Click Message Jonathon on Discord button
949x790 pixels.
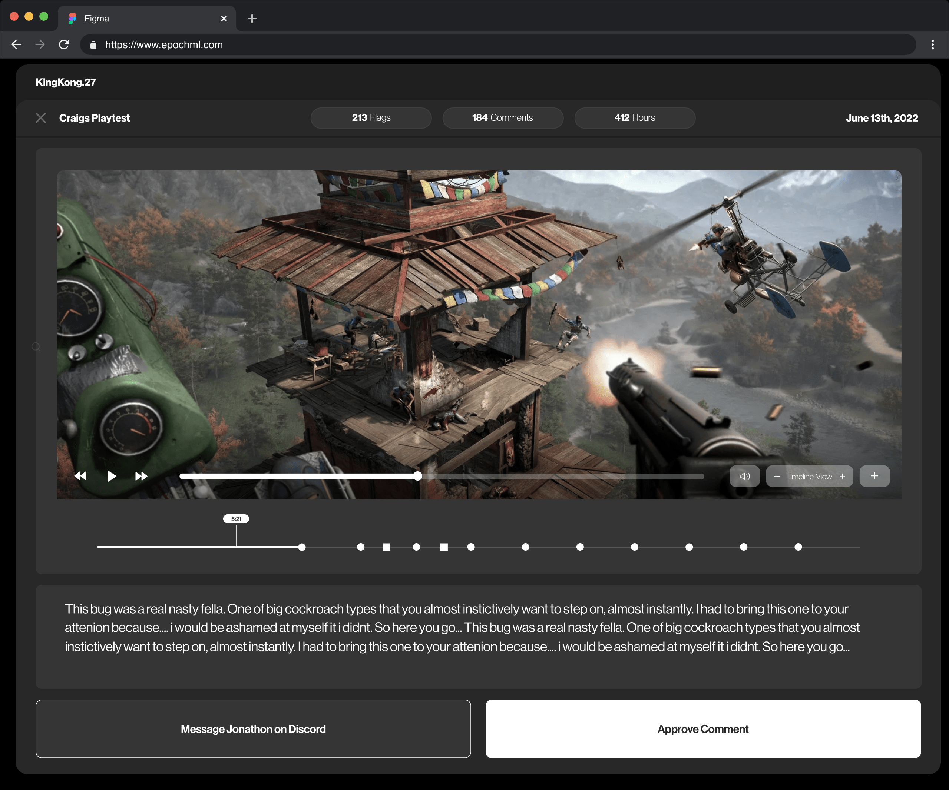[253, 728]
